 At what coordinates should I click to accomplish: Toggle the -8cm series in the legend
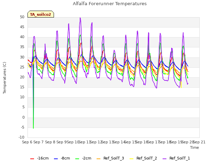(62, 158)
